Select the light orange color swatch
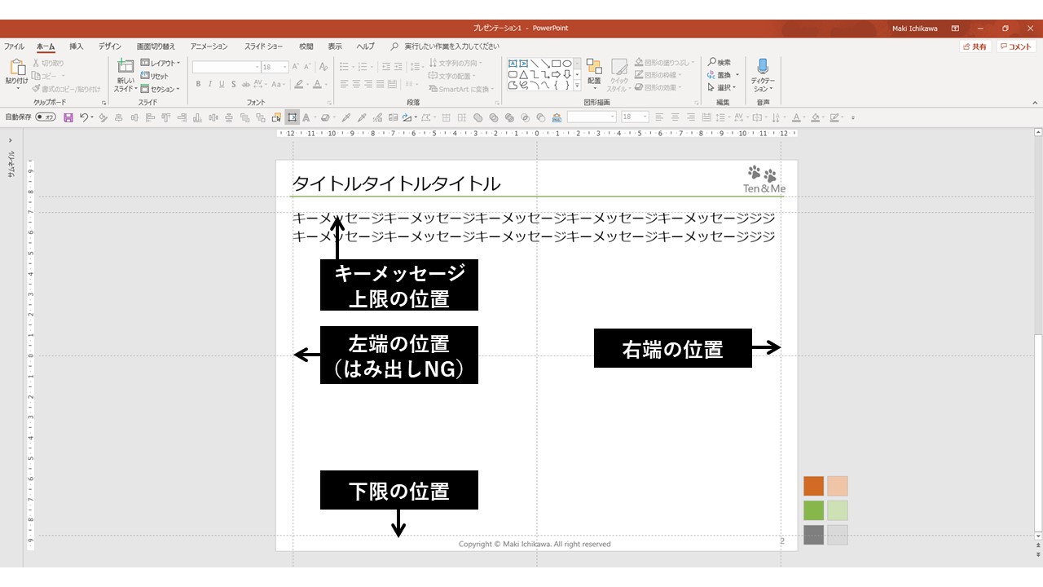The width and height of the screenshot is (1043, 587). [x=838, y=486]
